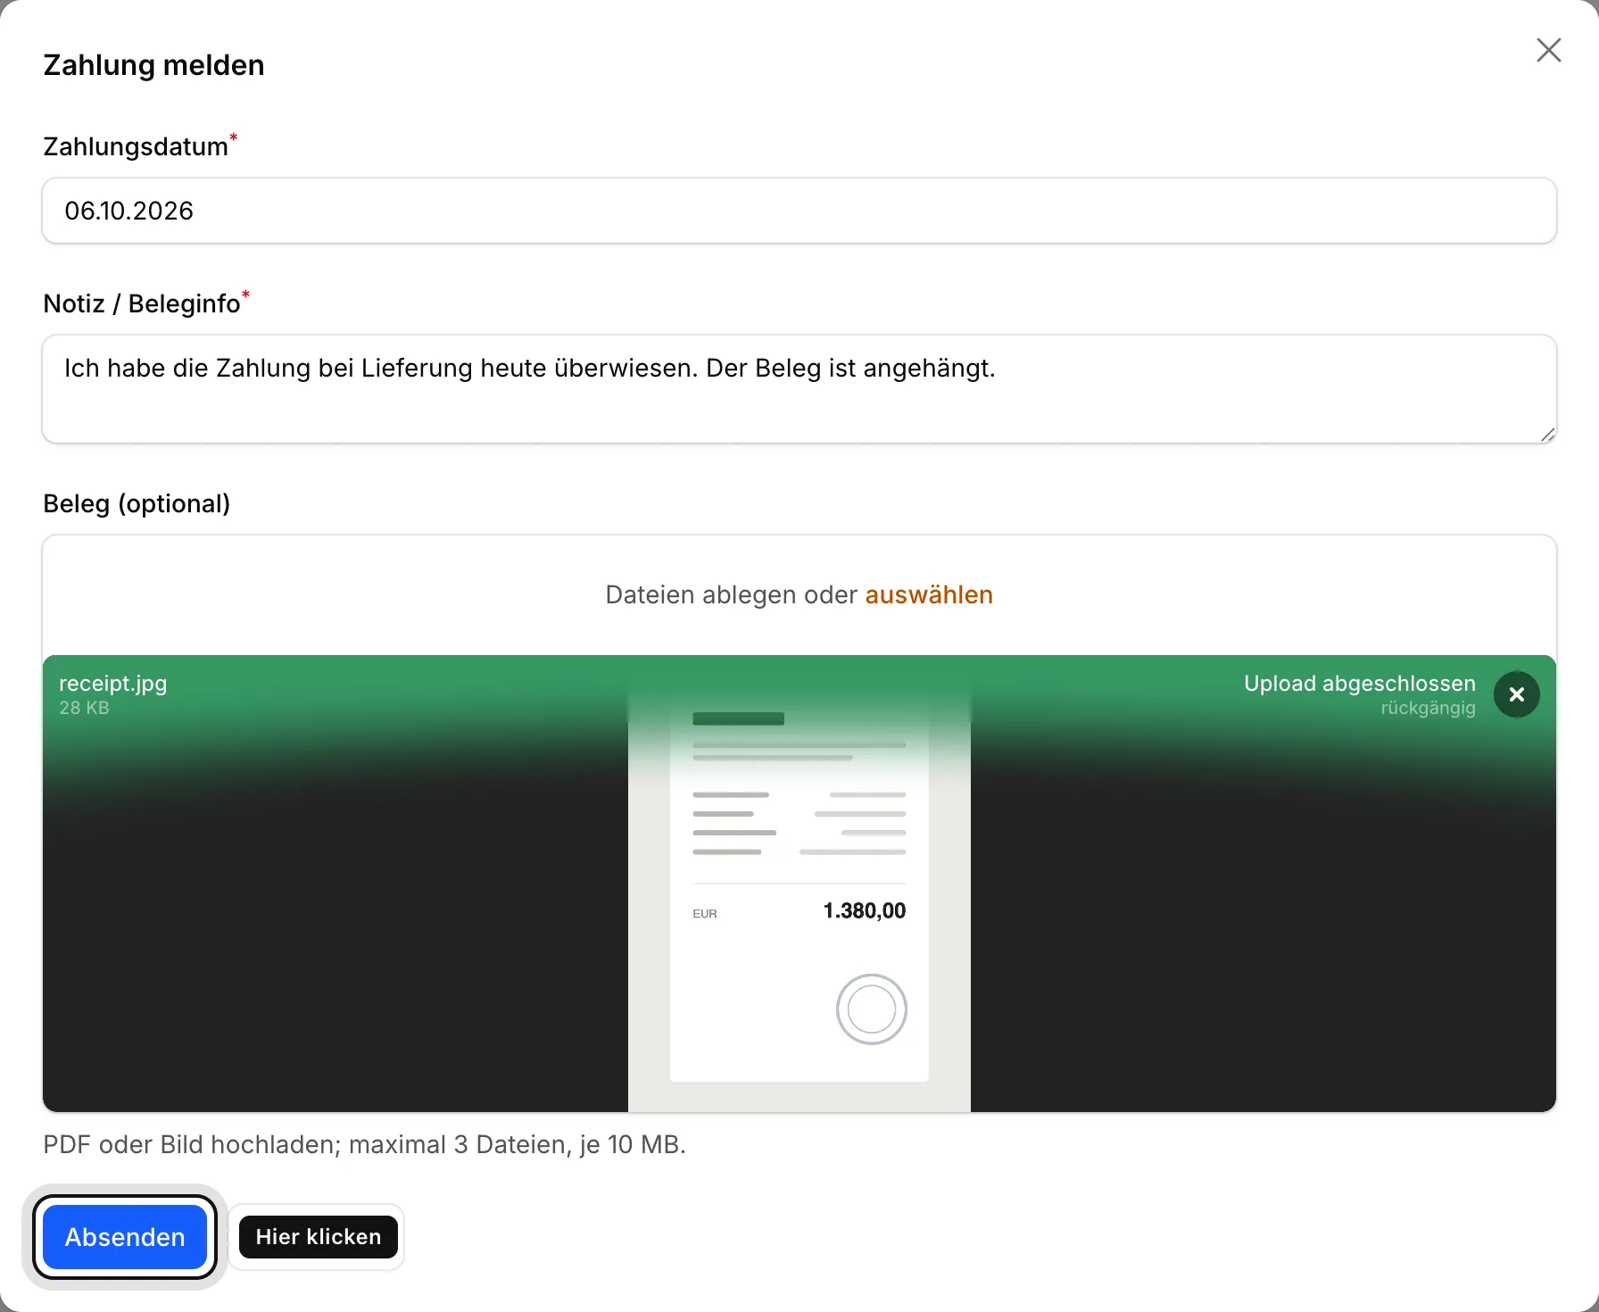
Task: Click the rückgängig undo link
Action: point(1428,709)
